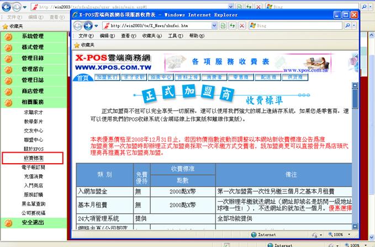Click the red Stop icon beside address bar
Image resolution: width=375 pixels, height=247 pixels.
pos(242,25)
